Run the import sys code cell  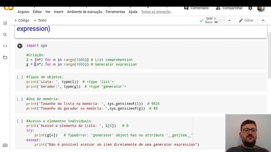20,46
